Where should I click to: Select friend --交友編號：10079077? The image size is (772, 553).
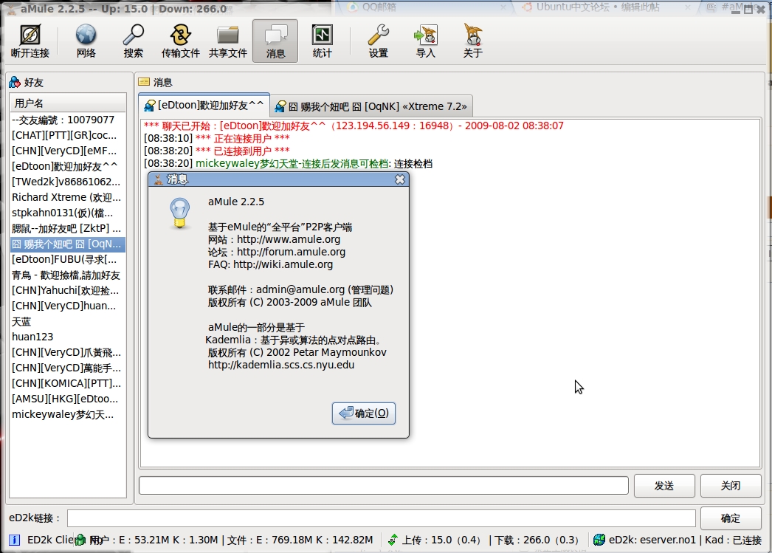point(68,120)
